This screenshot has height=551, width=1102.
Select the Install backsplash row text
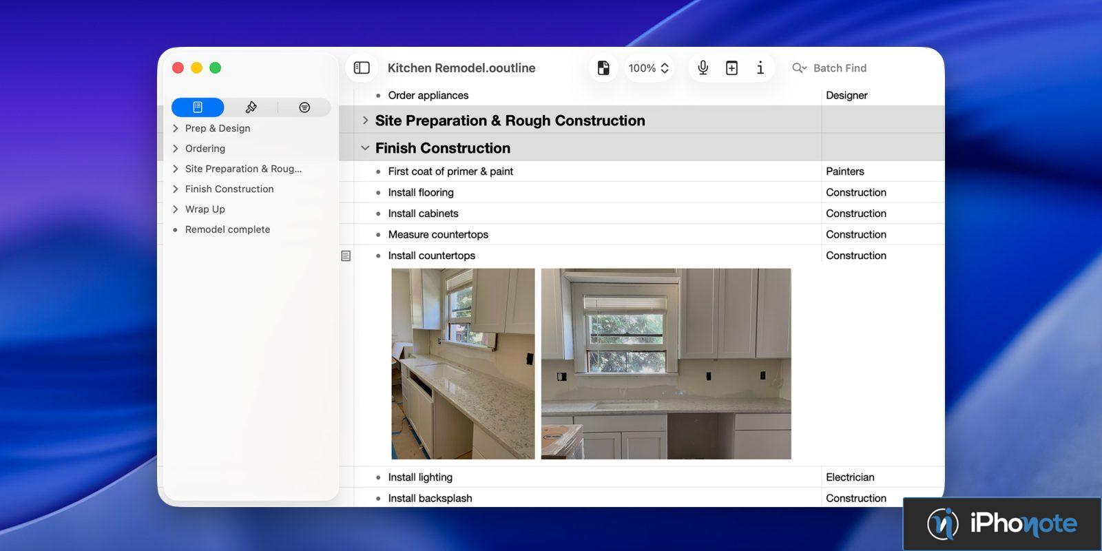click(x=430, y=498)
